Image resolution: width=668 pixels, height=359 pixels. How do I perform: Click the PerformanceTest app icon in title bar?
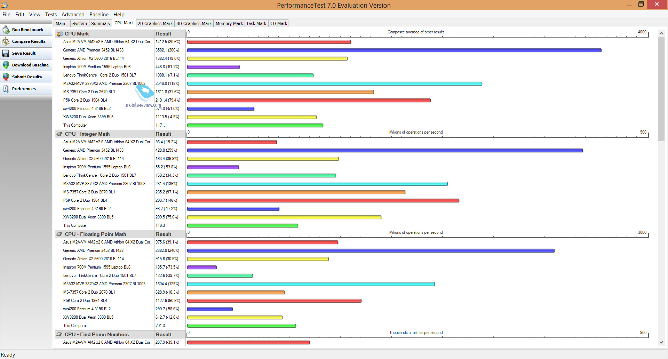[x=4, y=5]
